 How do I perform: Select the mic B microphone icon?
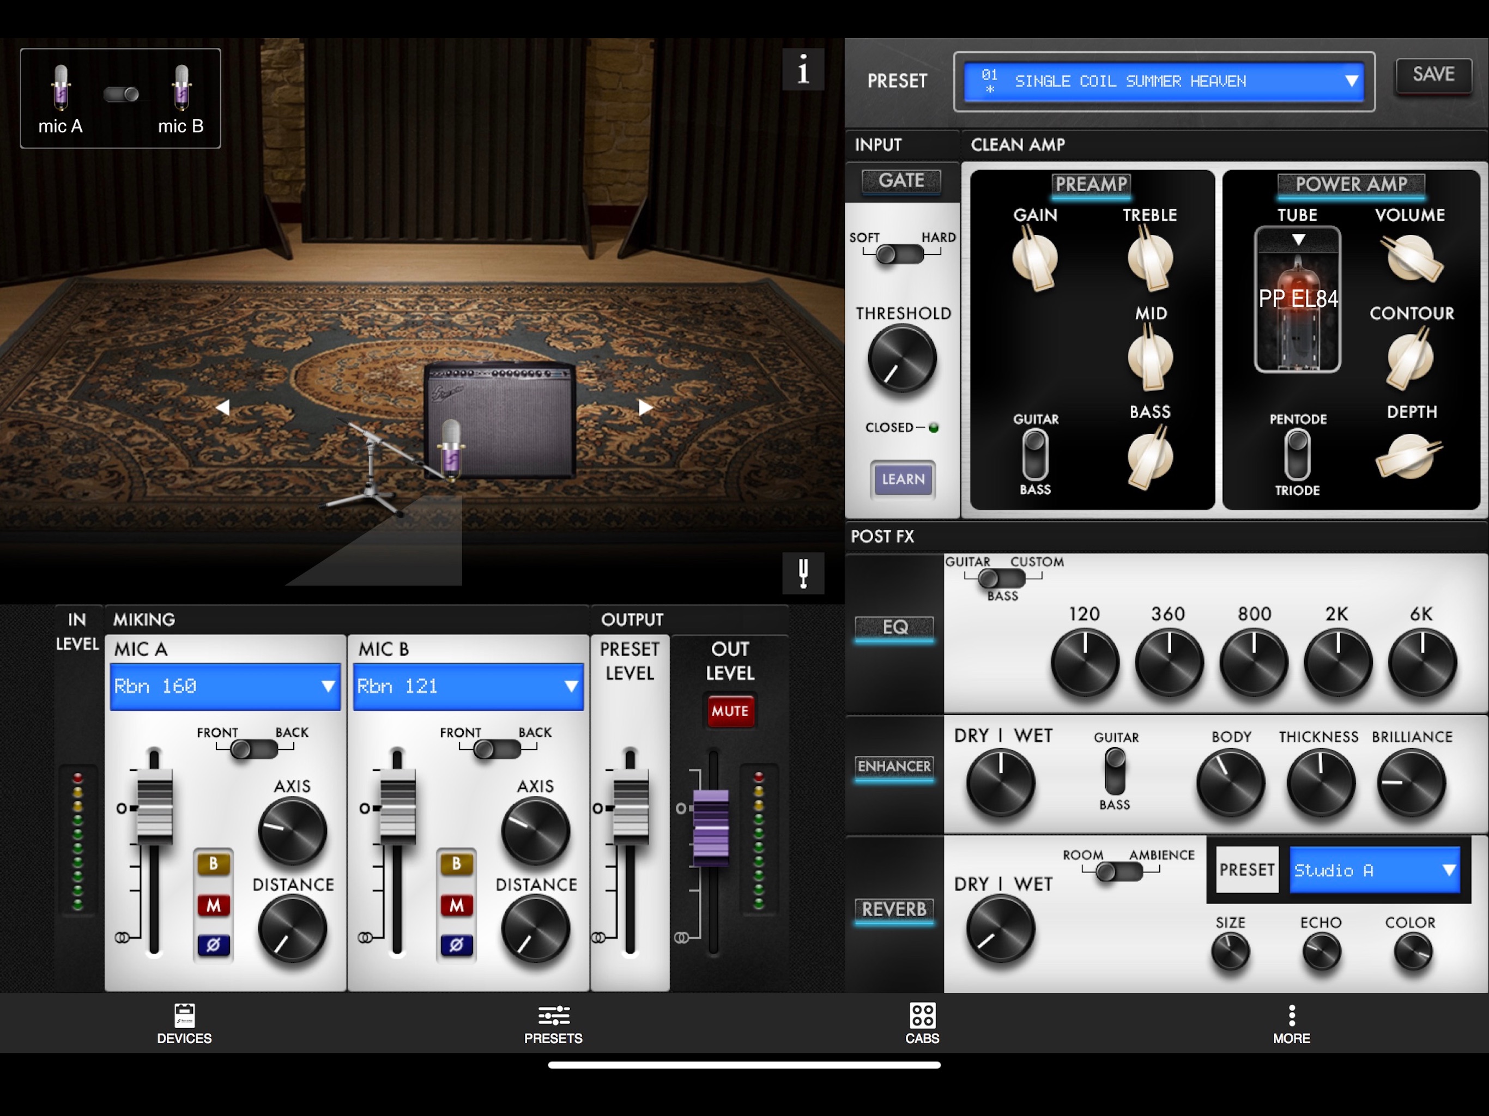(x=181, y=88)
